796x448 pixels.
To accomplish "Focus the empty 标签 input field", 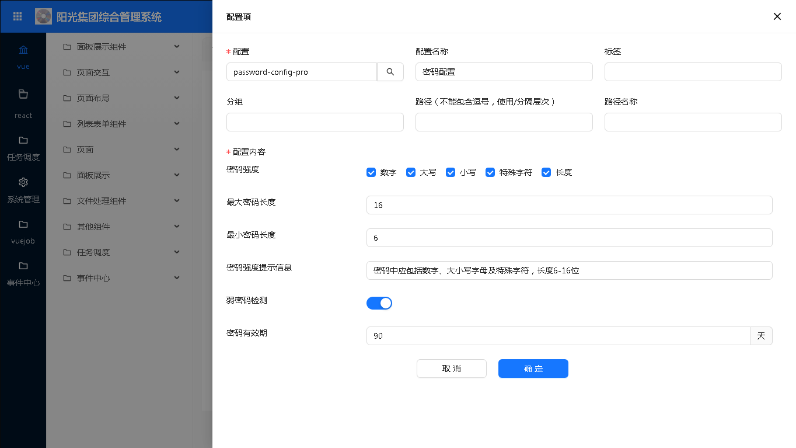I will click(693, 72).
